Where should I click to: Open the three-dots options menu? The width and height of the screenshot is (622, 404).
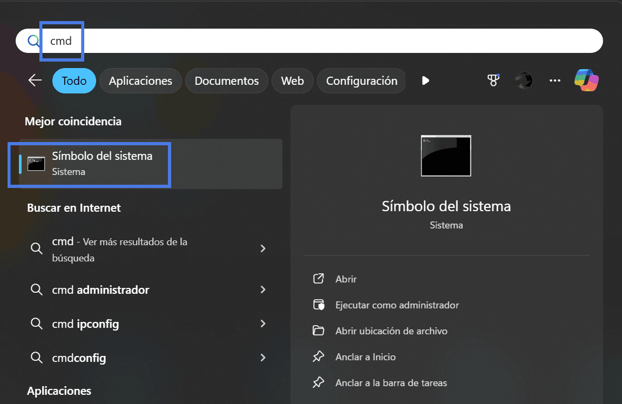click(555, 80)
